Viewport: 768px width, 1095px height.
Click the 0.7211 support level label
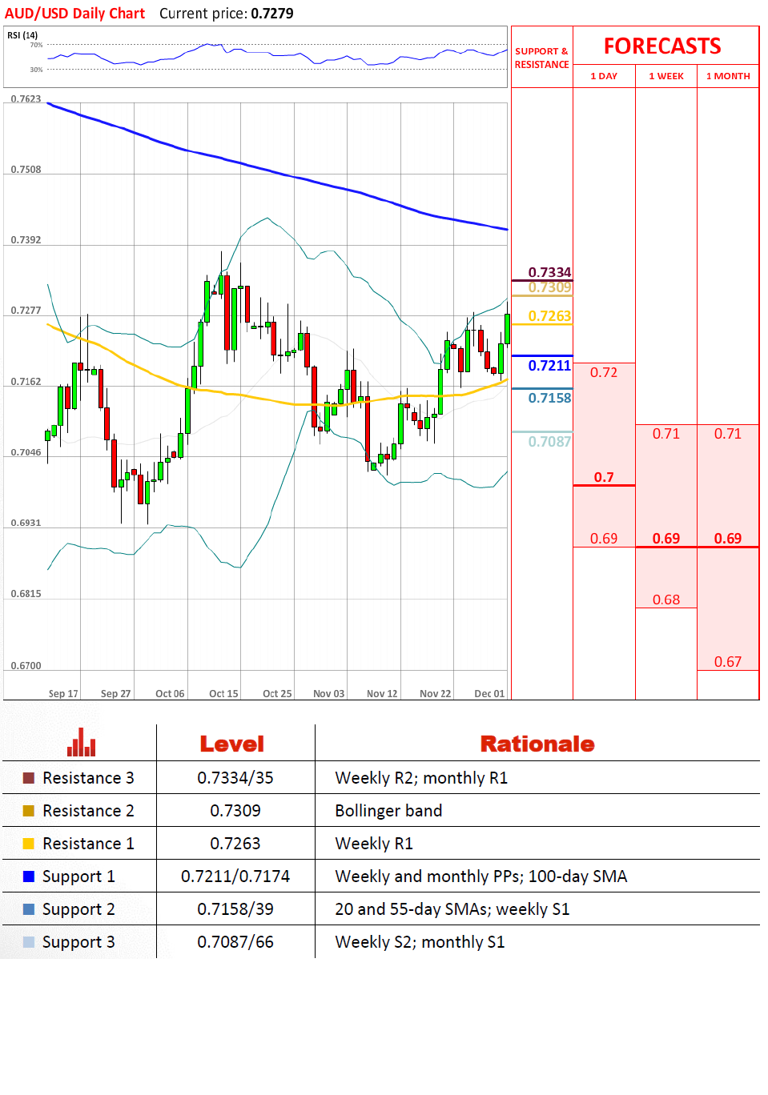[549, 366]
